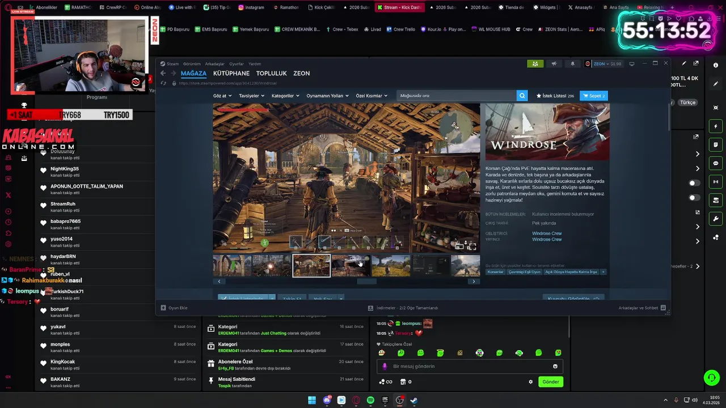Click the Korsanlar tag

click(495, 272)
